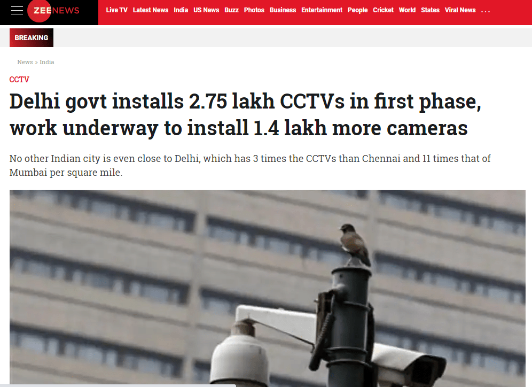Open the Live TV section

tap(117, 10)
